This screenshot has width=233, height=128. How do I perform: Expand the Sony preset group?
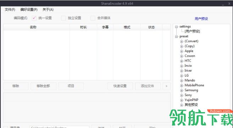182,95
